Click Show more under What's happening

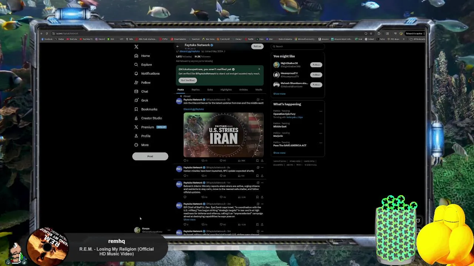279,153
